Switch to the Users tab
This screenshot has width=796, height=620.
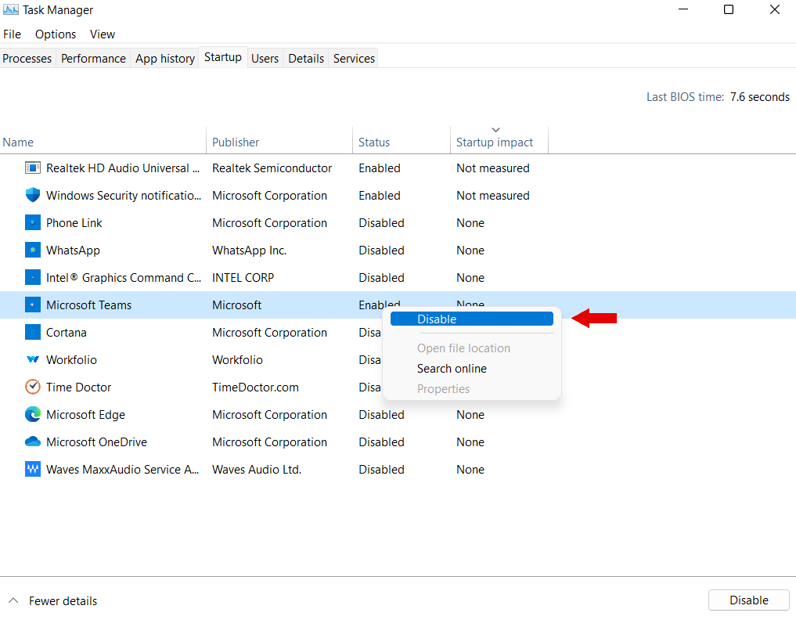pyautogui.click(x=265, y=59)
